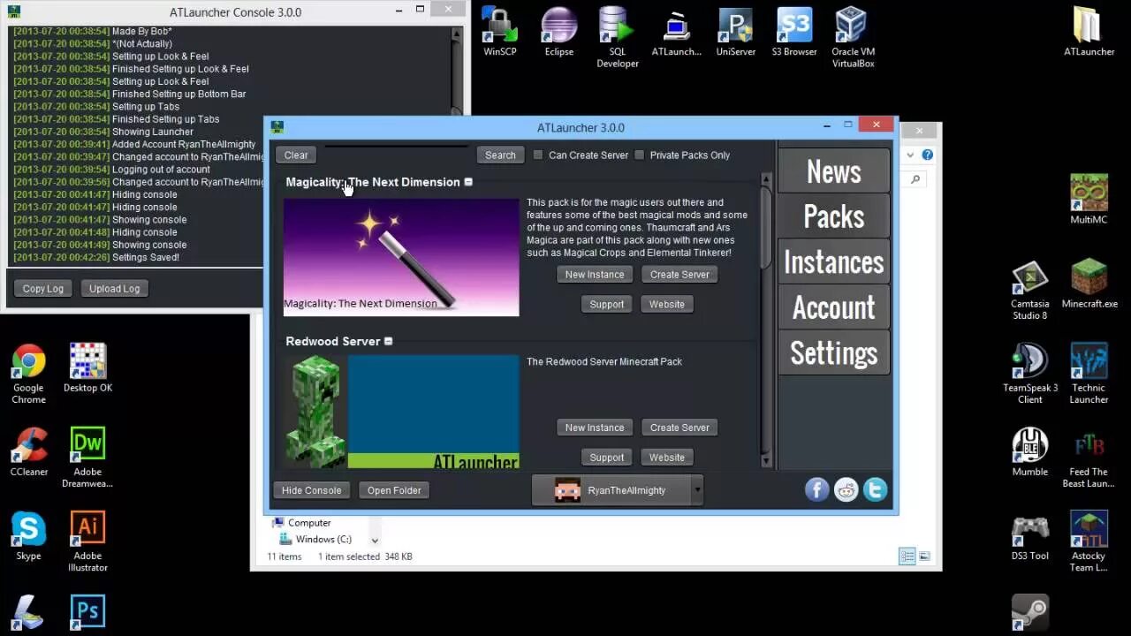
Task: Click the Feed The Beast Launcher icon
Action: click(x=1089, y=458)
